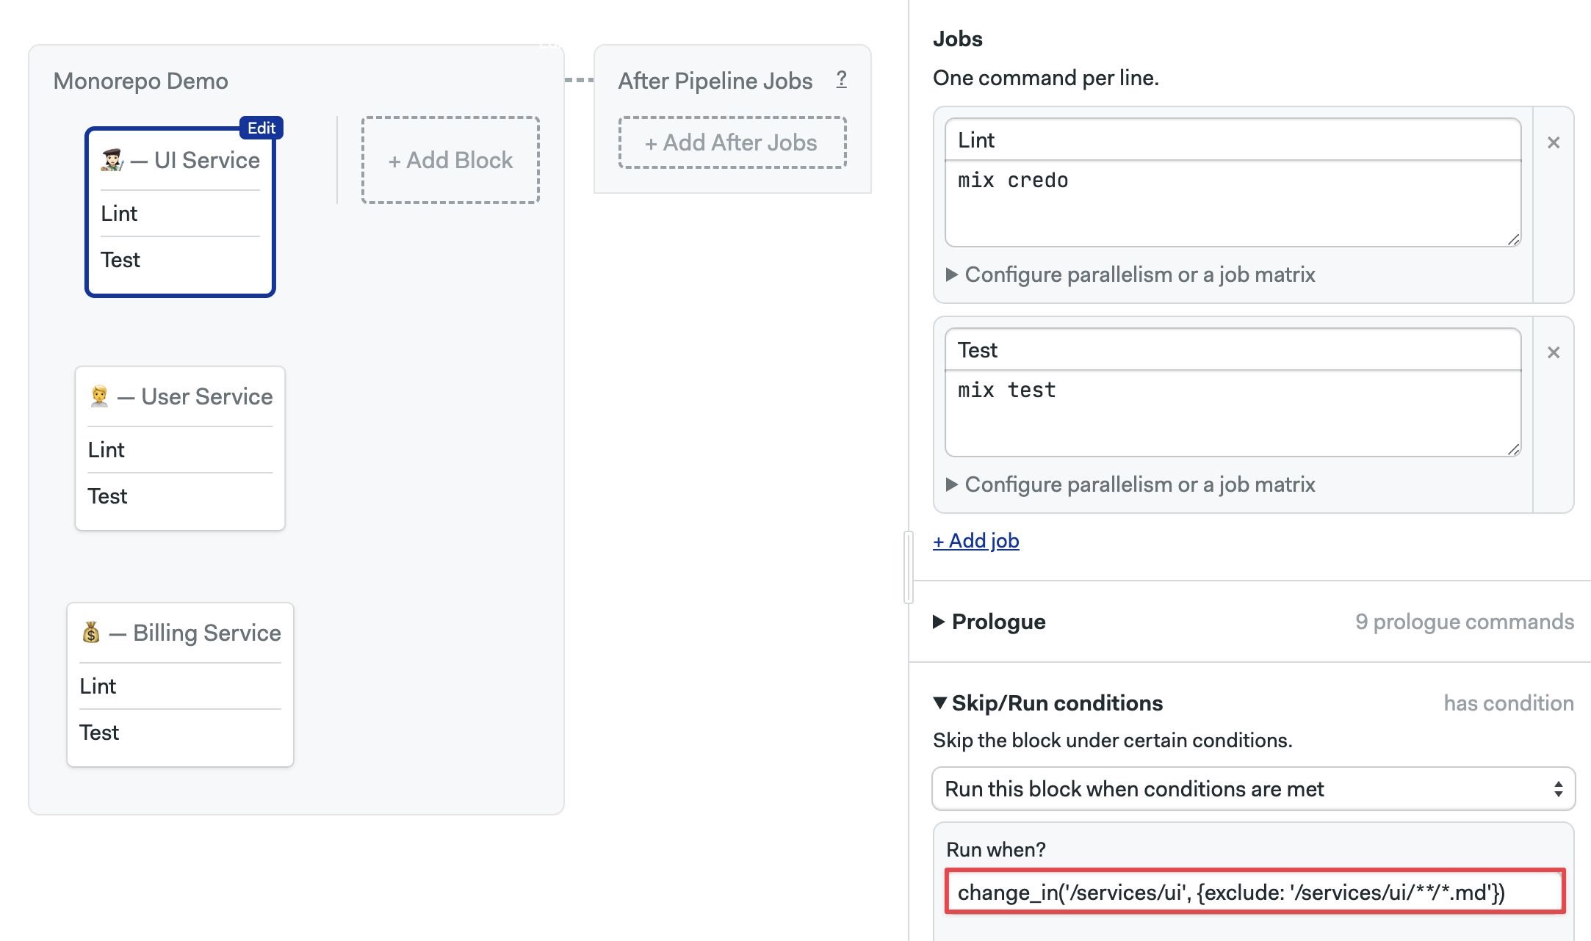Click the + Add job link

[x=975, y=541]
